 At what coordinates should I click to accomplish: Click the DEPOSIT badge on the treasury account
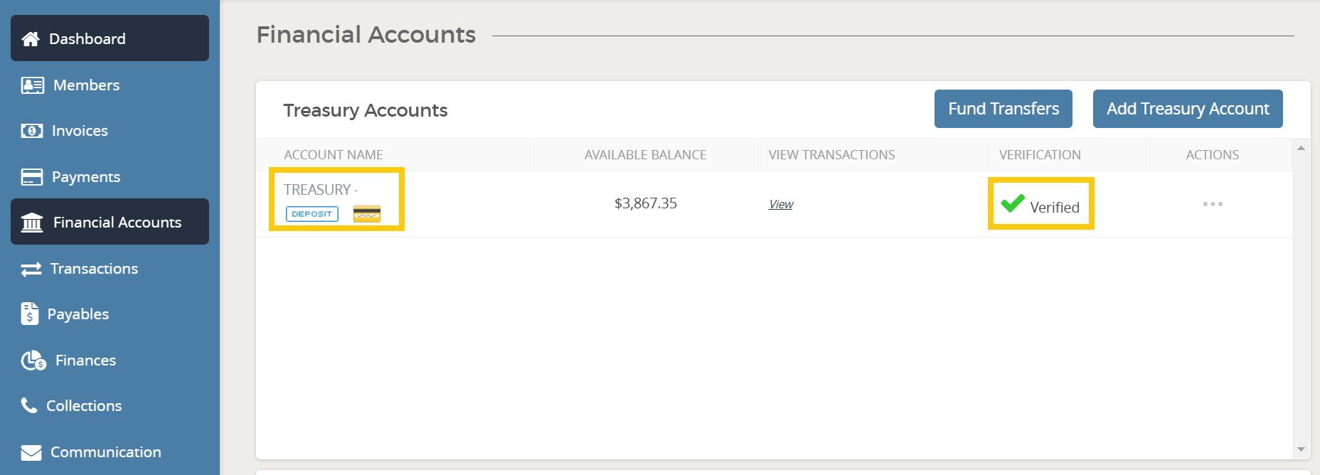click(x=312, y=214)
